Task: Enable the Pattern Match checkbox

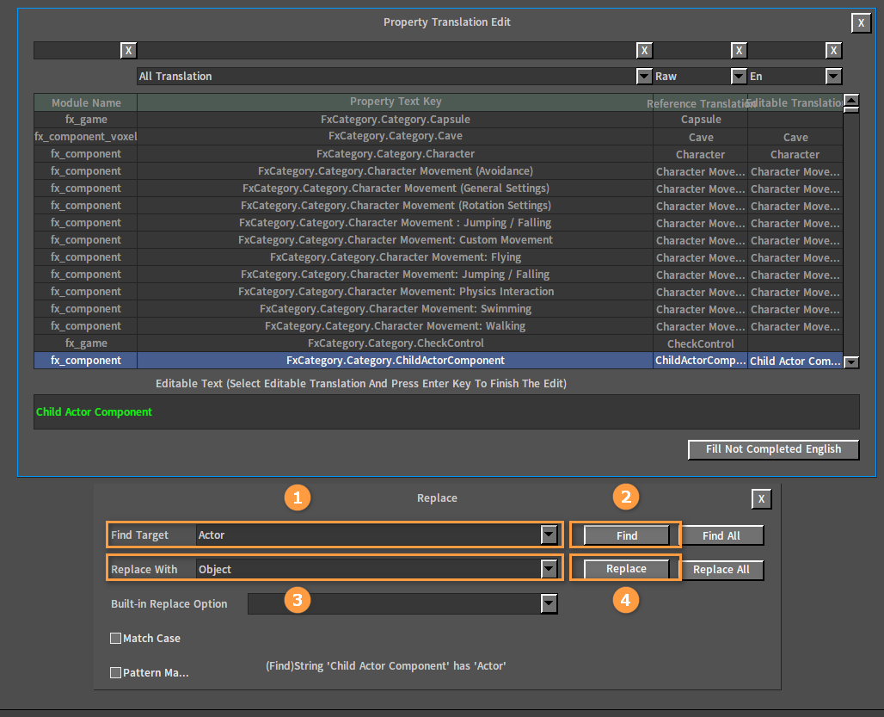Action: click(x=115, y=672)
